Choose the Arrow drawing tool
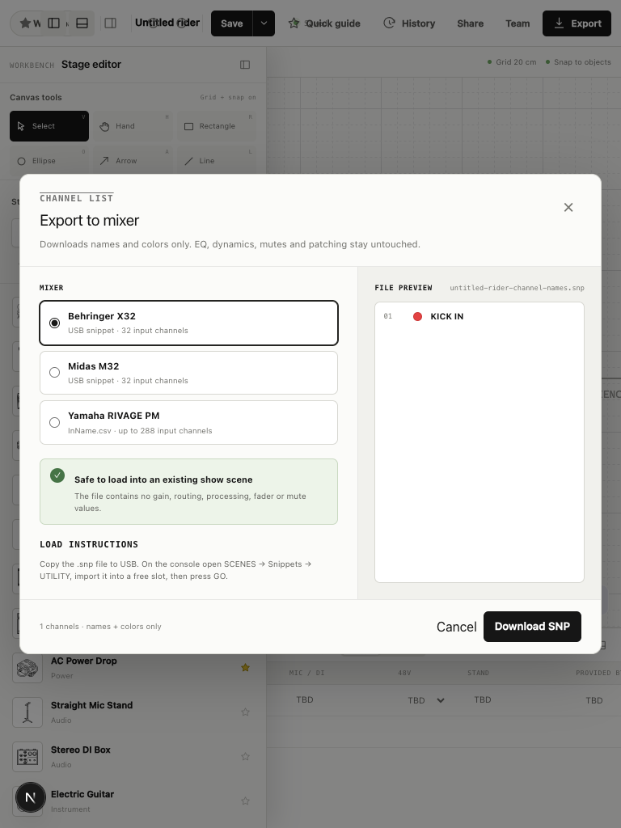This screenshot has width=621, height=828. click(133, 161)
